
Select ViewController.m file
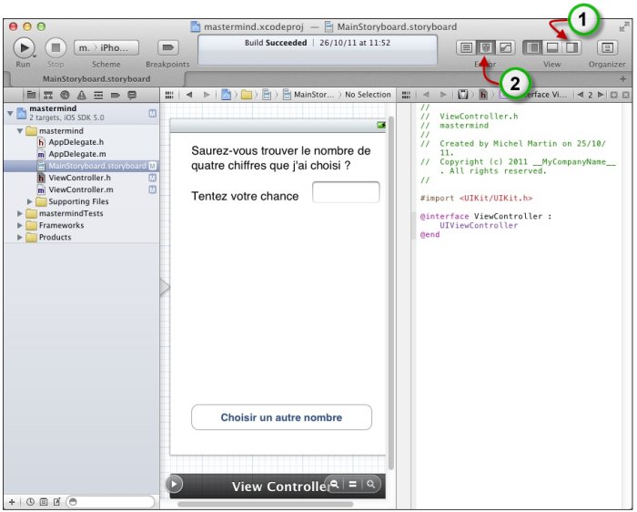point(81,189)
